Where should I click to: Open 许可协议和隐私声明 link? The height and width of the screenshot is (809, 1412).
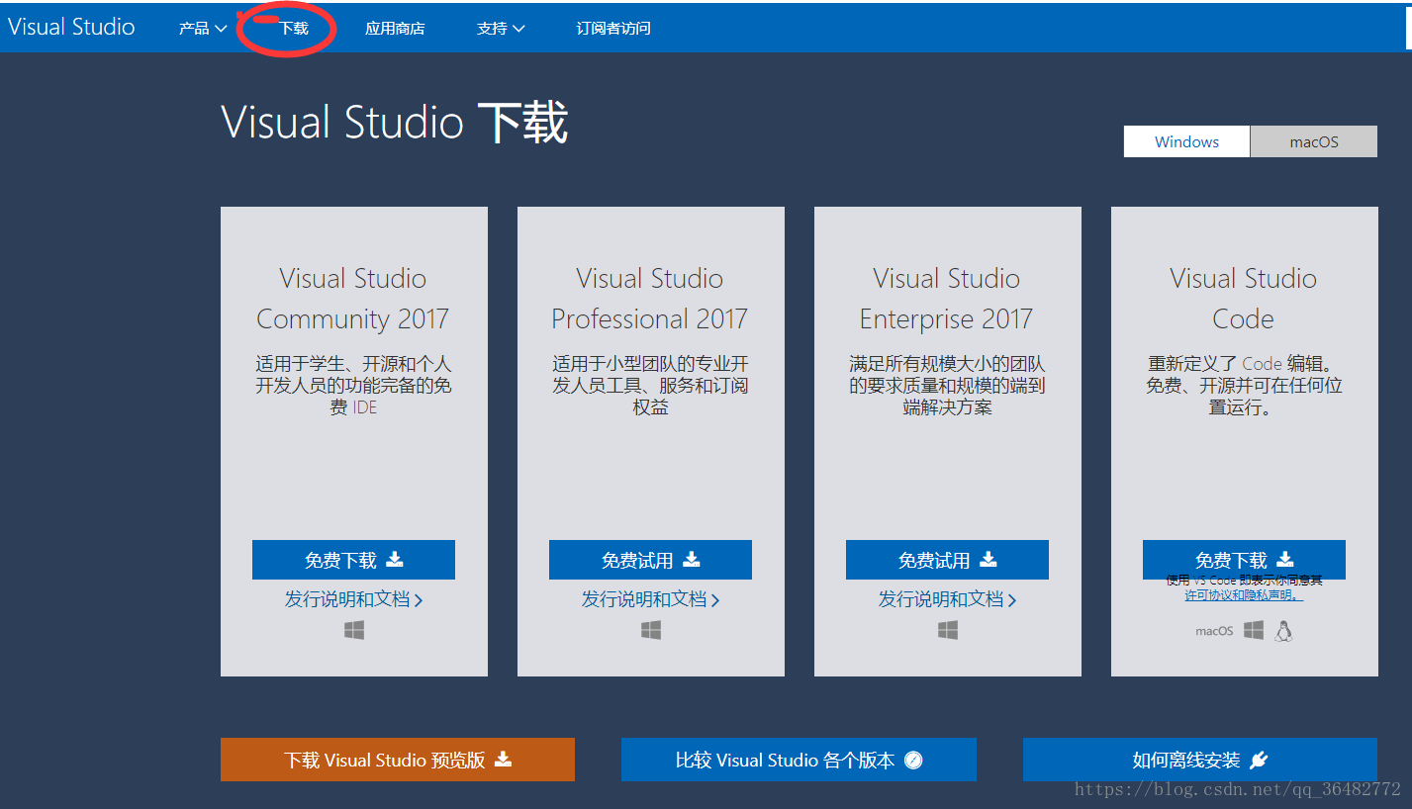pyautogui.click(x=1244, y=595)
